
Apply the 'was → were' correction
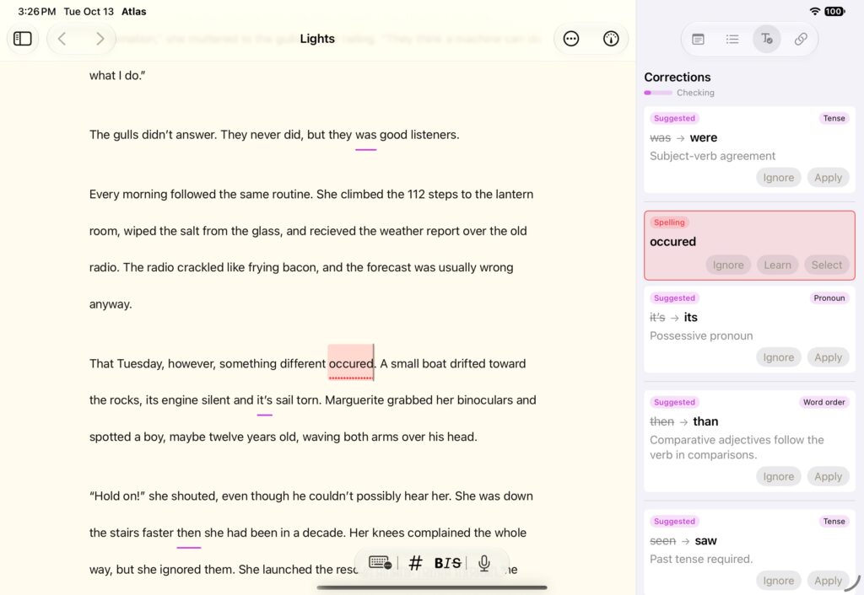coord(829,178)
